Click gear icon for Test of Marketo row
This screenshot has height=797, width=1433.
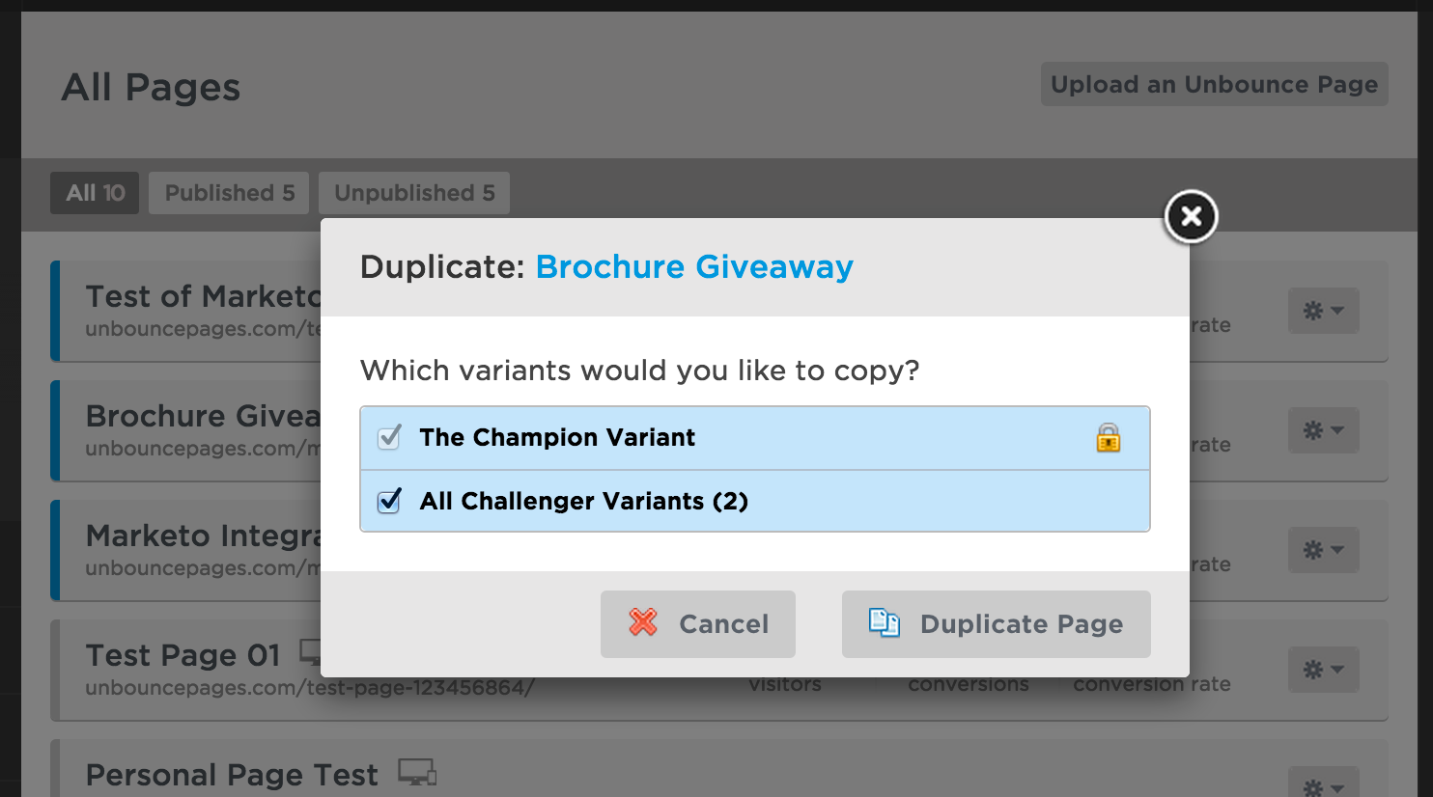pyautogui.click(x=1313, y=311)
